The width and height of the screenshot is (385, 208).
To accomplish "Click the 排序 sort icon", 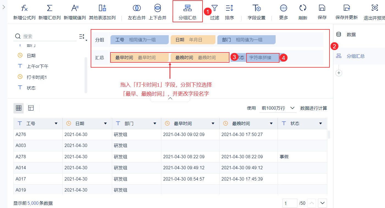I will click(229, 8).
